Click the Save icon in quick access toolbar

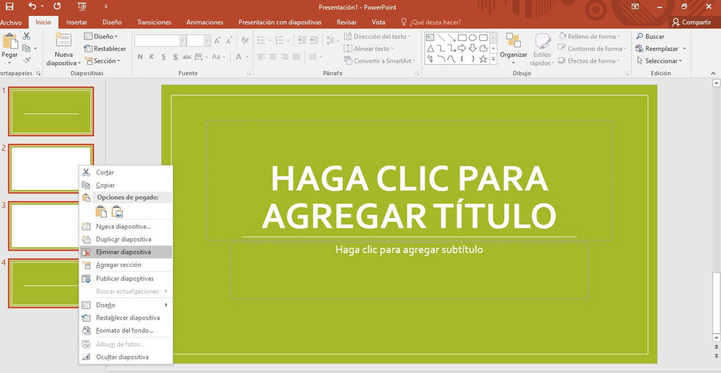pyautogui.click(x=9, y=7)
